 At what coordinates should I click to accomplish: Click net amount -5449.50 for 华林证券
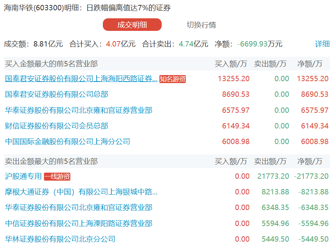pyautogui.click(x=313, y=239)
